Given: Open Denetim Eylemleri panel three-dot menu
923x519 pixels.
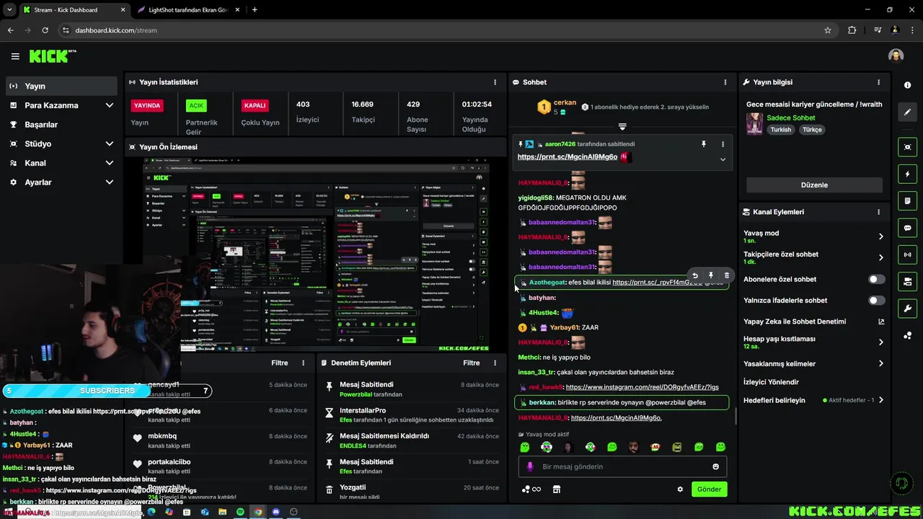Looking at the screenshot, I should (495, 363).
